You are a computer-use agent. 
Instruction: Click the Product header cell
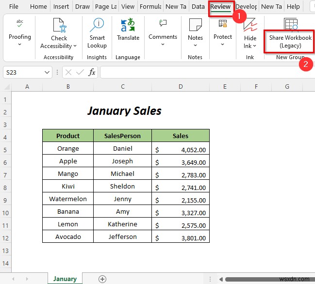pos(68,136)
